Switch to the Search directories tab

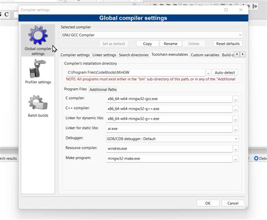coord(133,55)
